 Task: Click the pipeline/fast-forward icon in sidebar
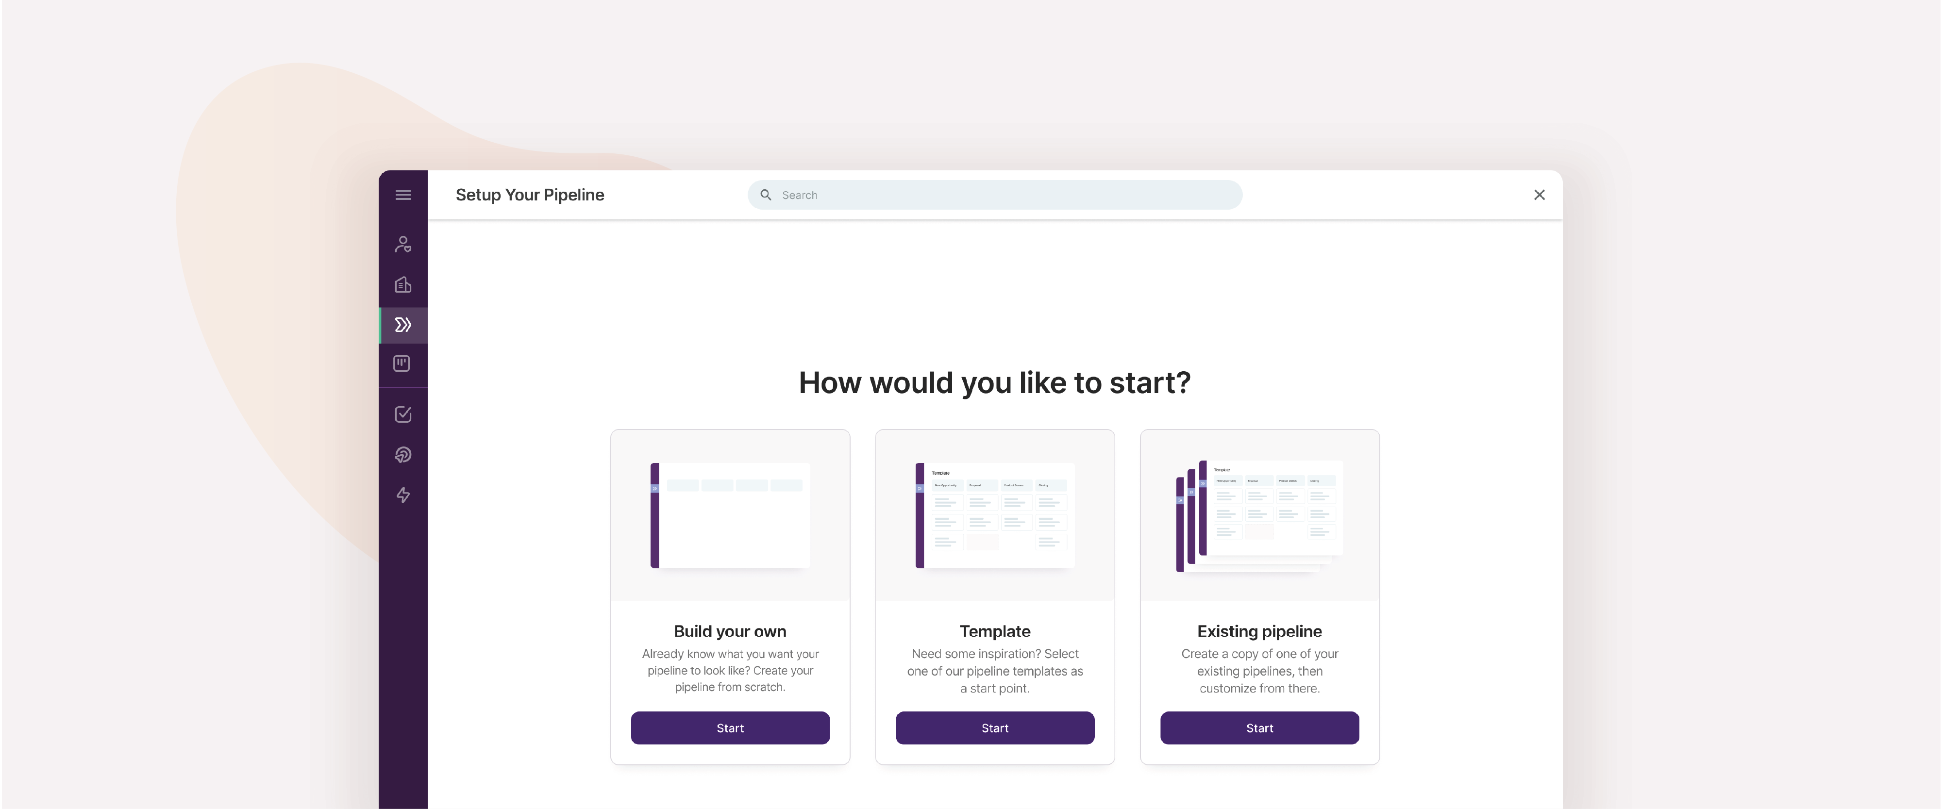402,323
